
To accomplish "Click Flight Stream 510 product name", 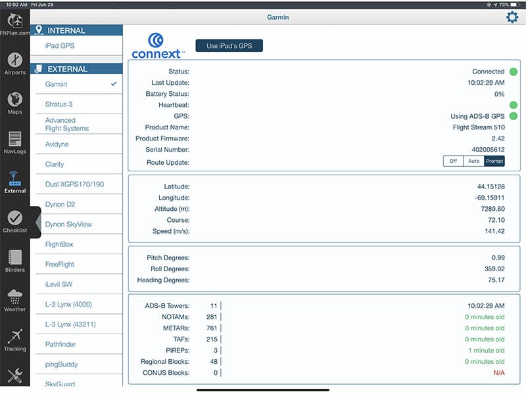I will (479, 127).
